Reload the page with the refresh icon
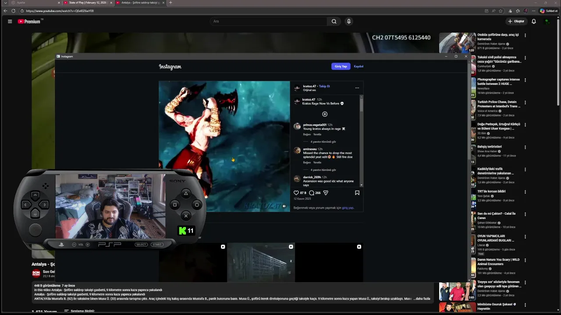Viewport: 561px width, 315px height. pos(13,10)
